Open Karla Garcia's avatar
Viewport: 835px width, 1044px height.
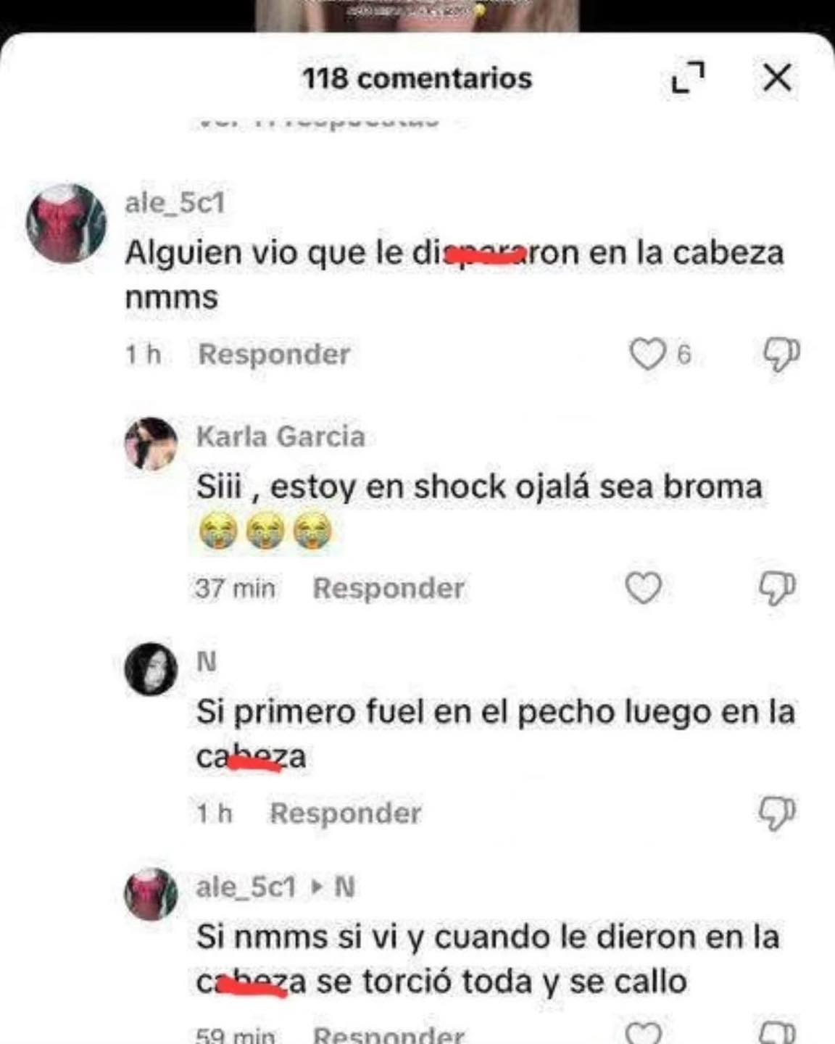151,444
